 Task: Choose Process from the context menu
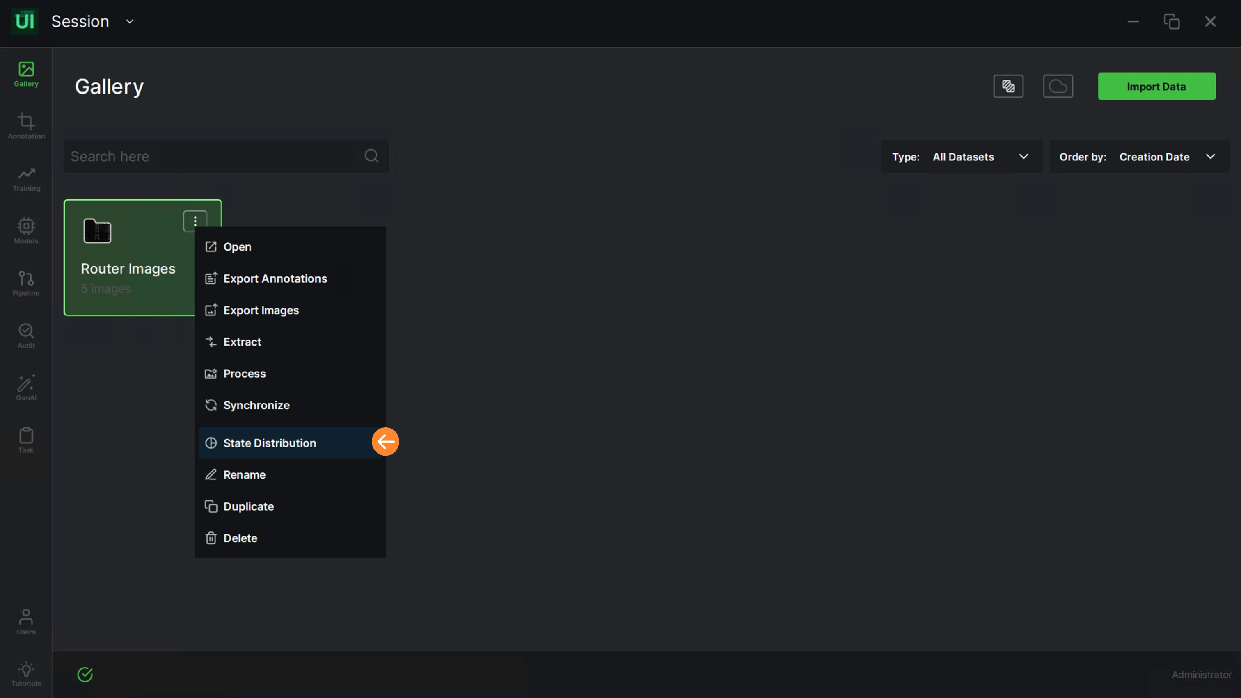point(290,374)
